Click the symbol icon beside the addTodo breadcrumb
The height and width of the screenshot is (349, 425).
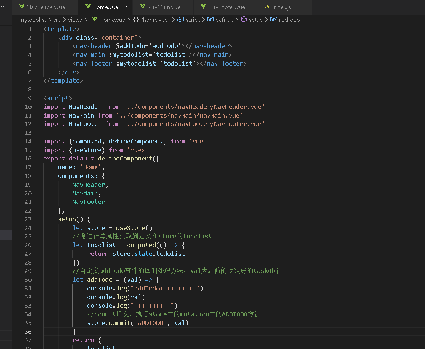click(273, 20)
